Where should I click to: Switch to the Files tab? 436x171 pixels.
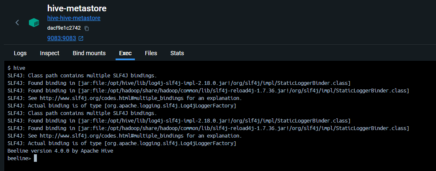click(x=151, y=53)
